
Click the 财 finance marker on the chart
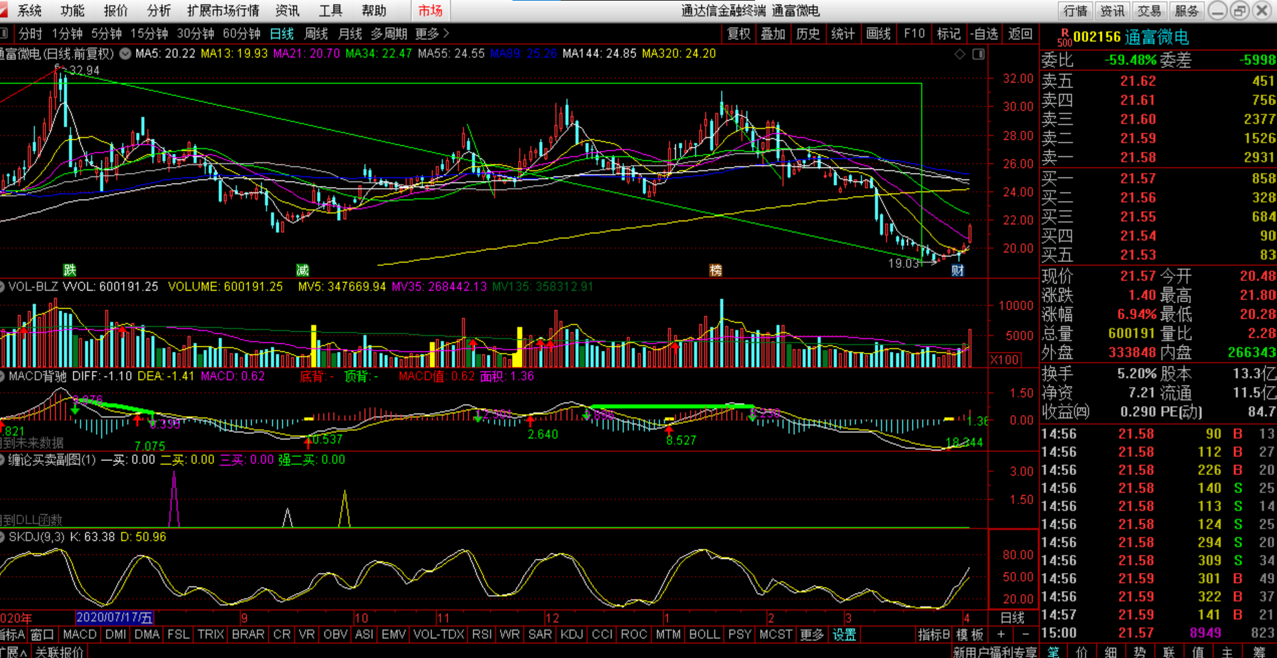pos(957,270)
